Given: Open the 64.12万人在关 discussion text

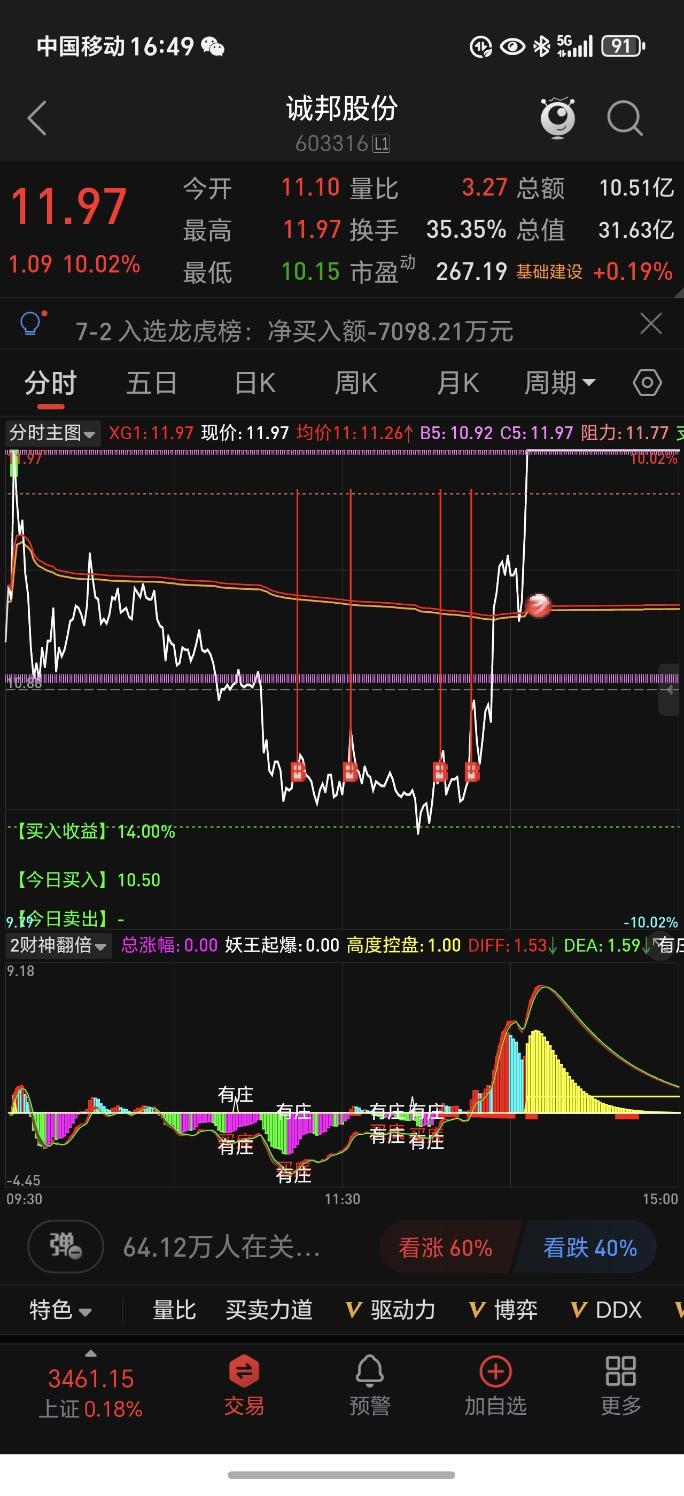Looking at the screenshot, I should (221, 1248).
